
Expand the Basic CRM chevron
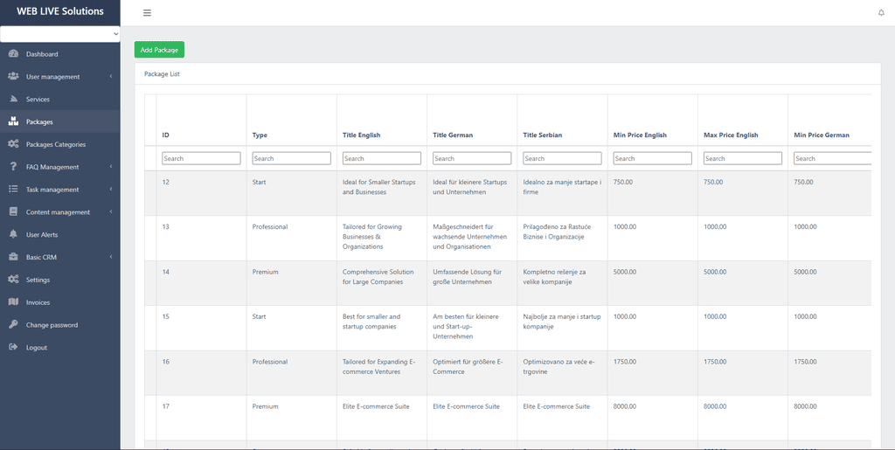point(111,257)
